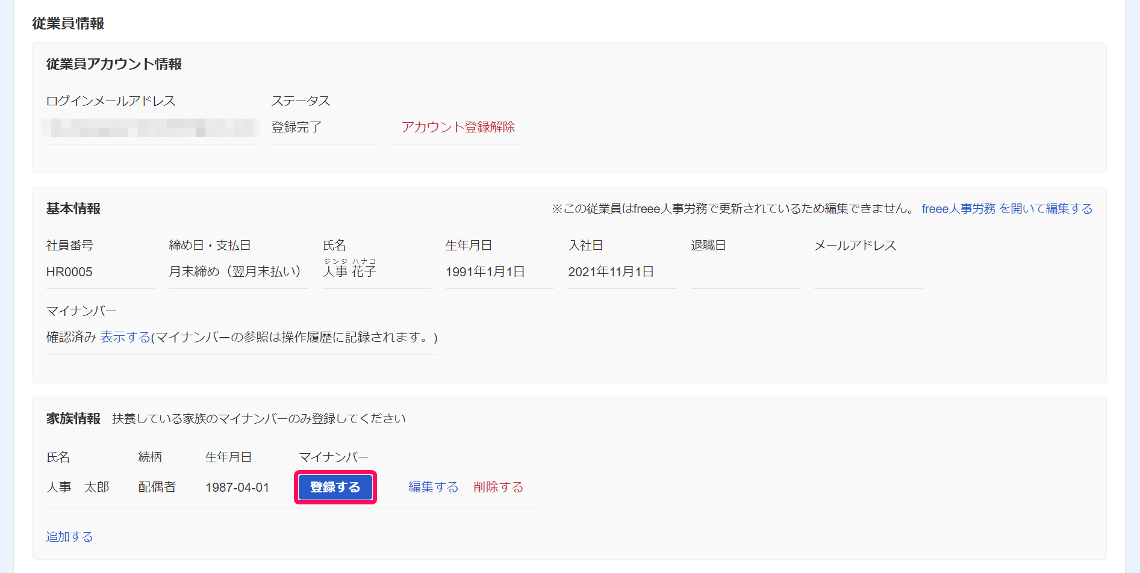This screenshot has width=1140, height=573.
Task: Click the 家族情報 section heading
Action: pyautogui.click(x=73, y=419)
